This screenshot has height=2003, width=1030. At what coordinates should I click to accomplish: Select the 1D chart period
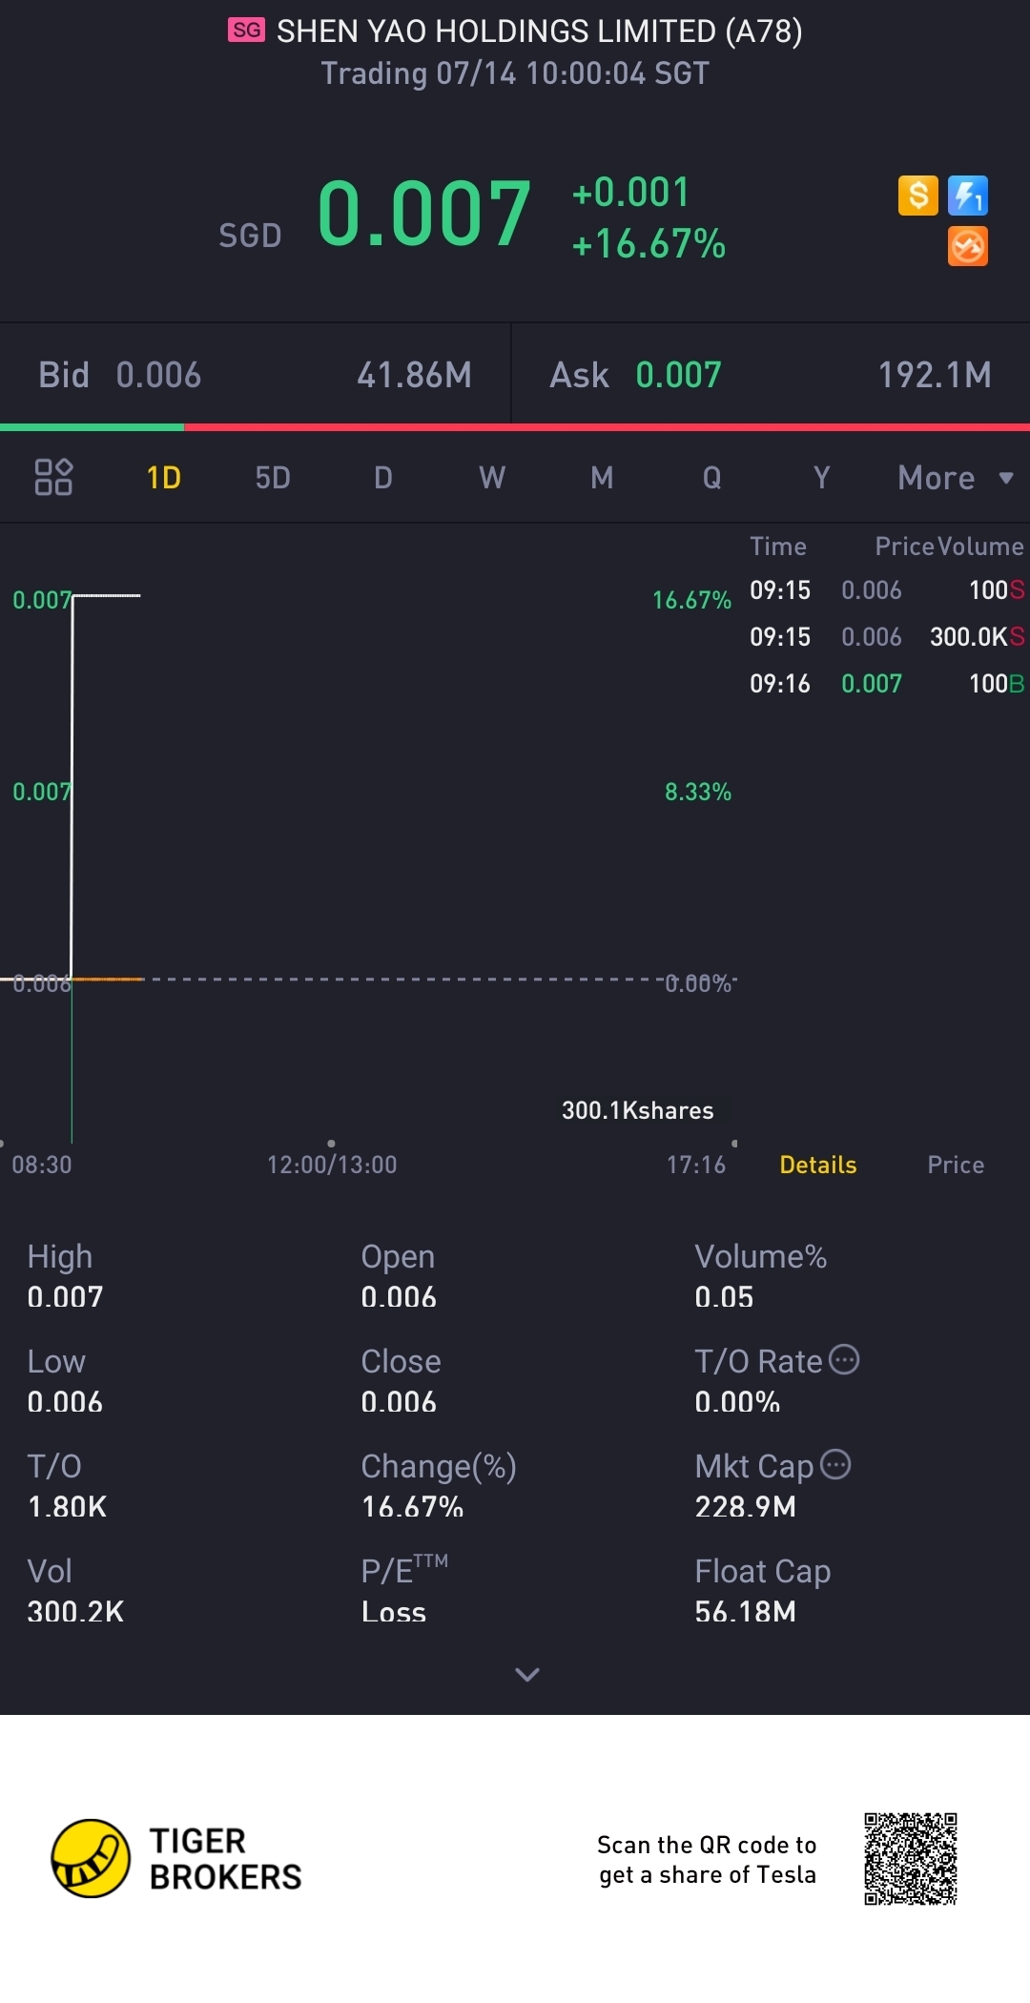tap(163, 477)
